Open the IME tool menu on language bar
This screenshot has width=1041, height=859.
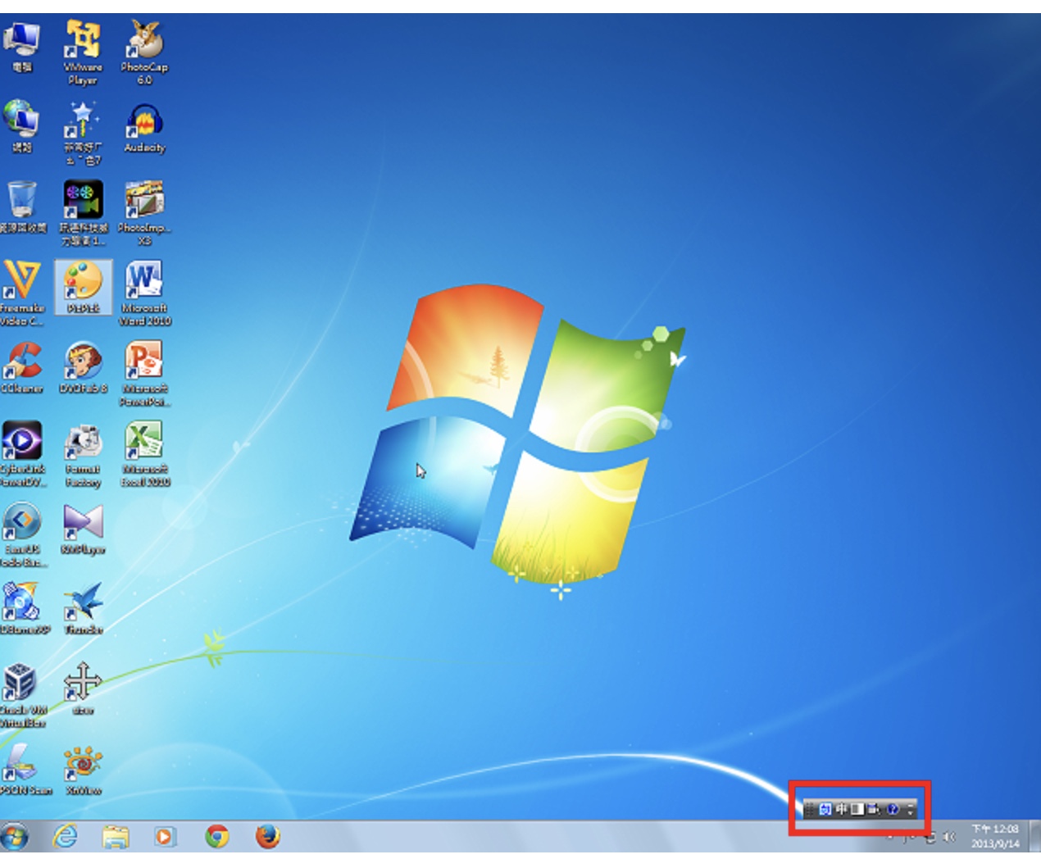tap(874, 809)
